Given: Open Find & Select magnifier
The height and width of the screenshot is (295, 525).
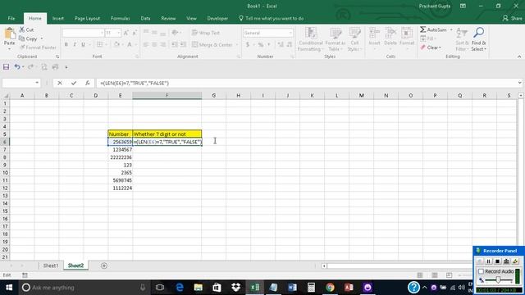Looking at the screenshot, I should 479,33.
